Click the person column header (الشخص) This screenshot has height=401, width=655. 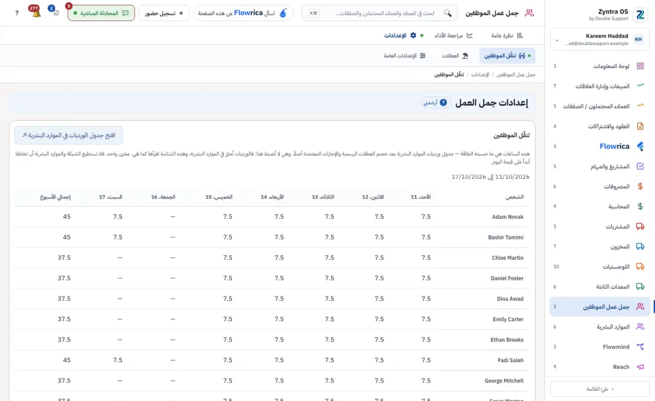click(514, 196)
